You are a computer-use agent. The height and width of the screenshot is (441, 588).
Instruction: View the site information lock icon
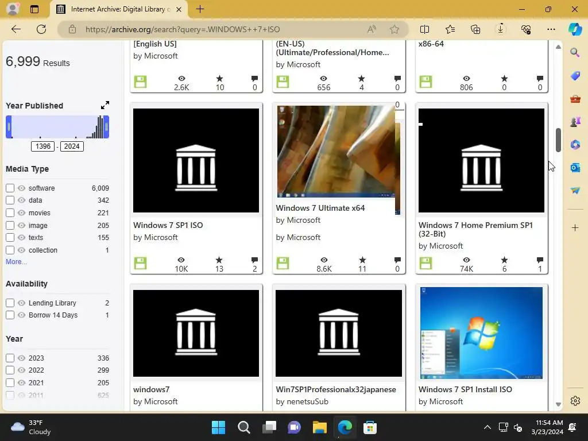72,29
